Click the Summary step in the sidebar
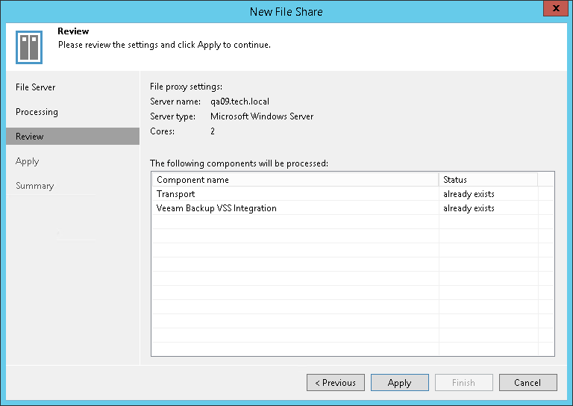This screenshot has height=406, width=573. coord(35,186)
